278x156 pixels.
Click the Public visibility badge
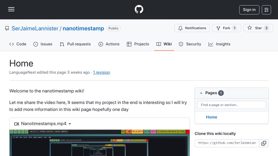click(x=114, y=28)
